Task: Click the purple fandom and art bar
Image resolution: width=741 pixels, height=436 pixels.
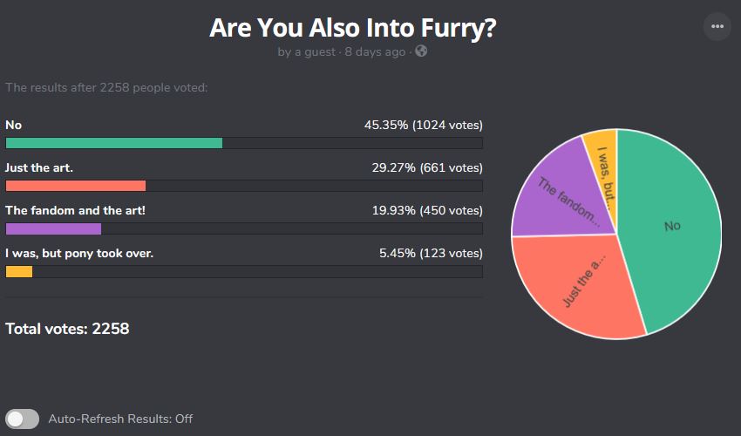Action: (x=53, y=228)
